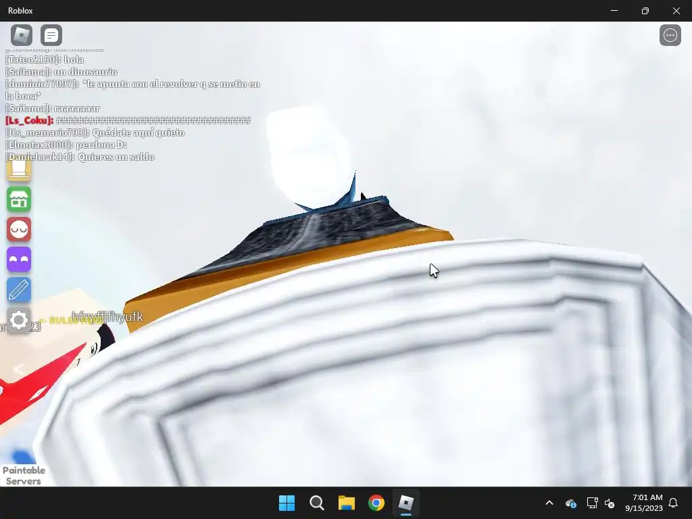Launch File Explorer from taskbar
This screenshot has width=692, height=519.
coord(347,503)
